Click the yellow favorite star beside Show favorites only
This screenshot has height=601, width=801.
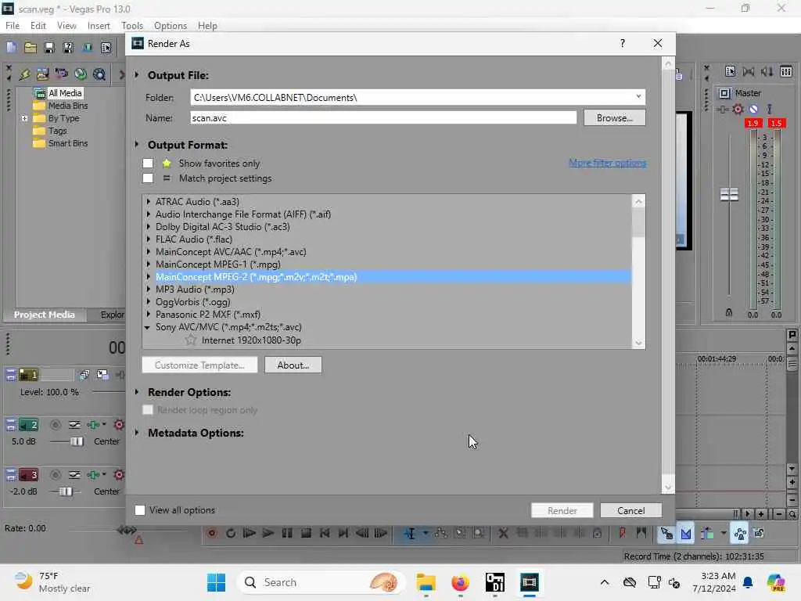point(167,164)
